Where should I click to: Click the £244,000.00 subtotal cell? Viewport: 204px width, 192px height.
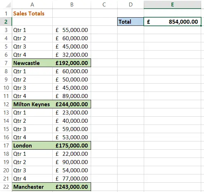(x=72, y=104)
